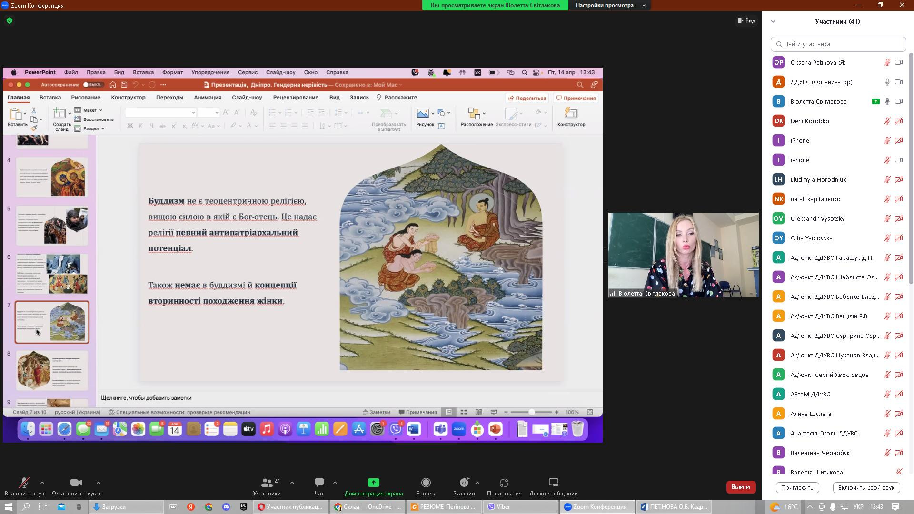The image size is (914, 514).
Task: Start recording with the Запись icon
Action: 426,483
